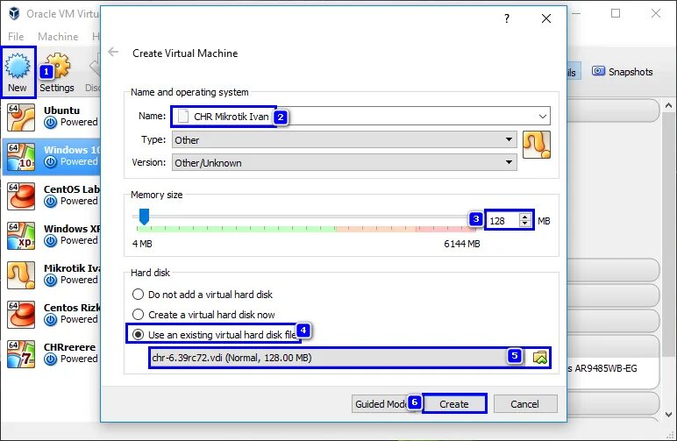Increase memory size with spinner up arrow

pos(524,217)
